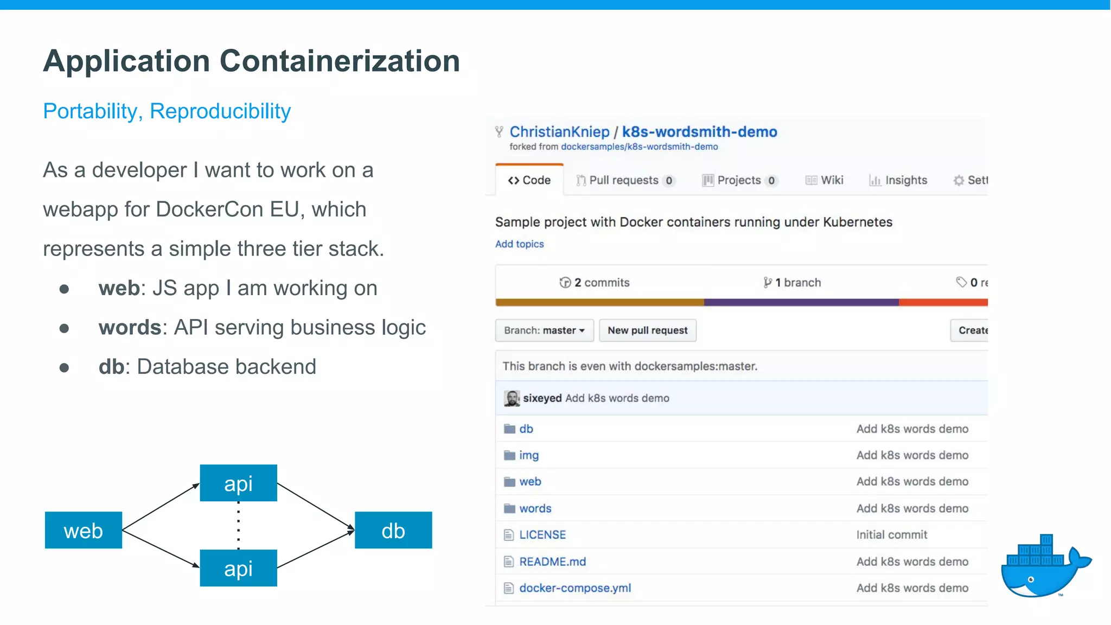The width and height of the screenshot is (1111, 625).
Task: Open the LICENSE file link
Action: [x=542, y=535]
